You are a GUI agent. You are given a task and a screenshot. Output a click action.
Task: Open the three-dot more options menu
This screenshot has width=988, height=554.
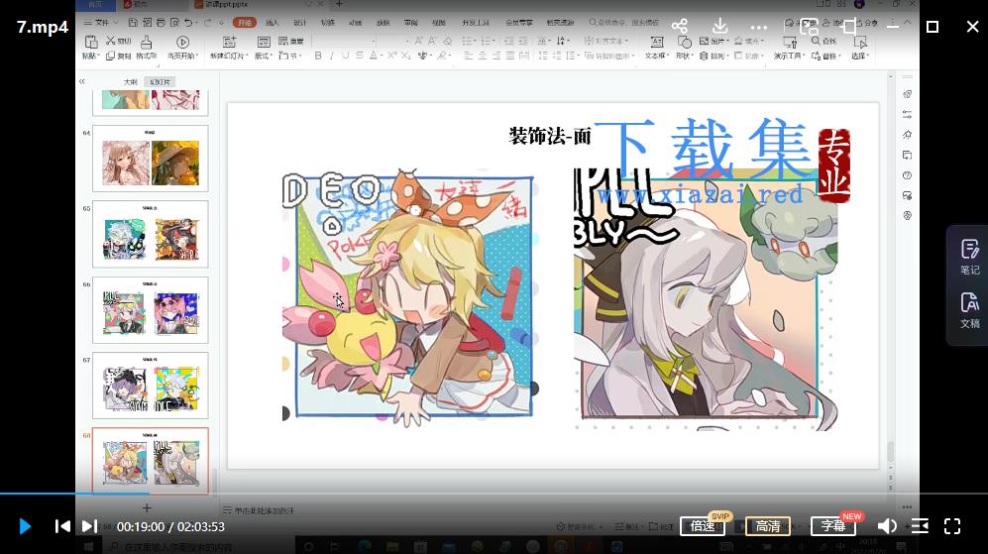(x=759, y=27)
